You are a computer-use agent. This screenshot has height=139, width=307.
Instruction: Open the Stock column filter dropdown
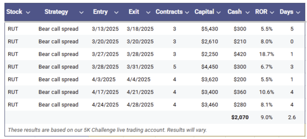point(28,12)
